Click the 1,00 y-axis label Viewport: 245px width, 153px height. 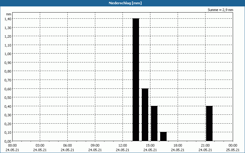click(x=8, y=54)
